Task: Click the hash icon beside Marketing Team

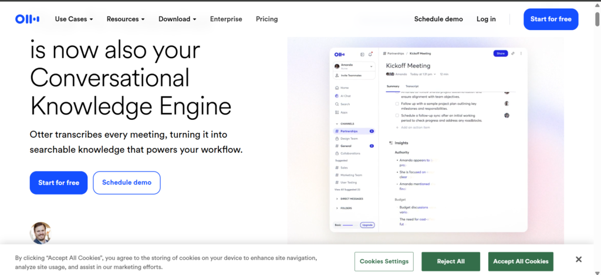Action: (337, 175)
